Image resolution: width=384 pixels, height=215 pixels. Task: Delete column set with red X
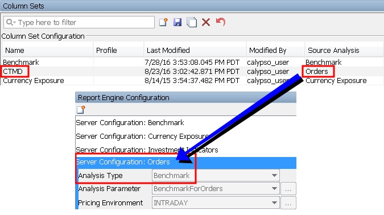206,22
